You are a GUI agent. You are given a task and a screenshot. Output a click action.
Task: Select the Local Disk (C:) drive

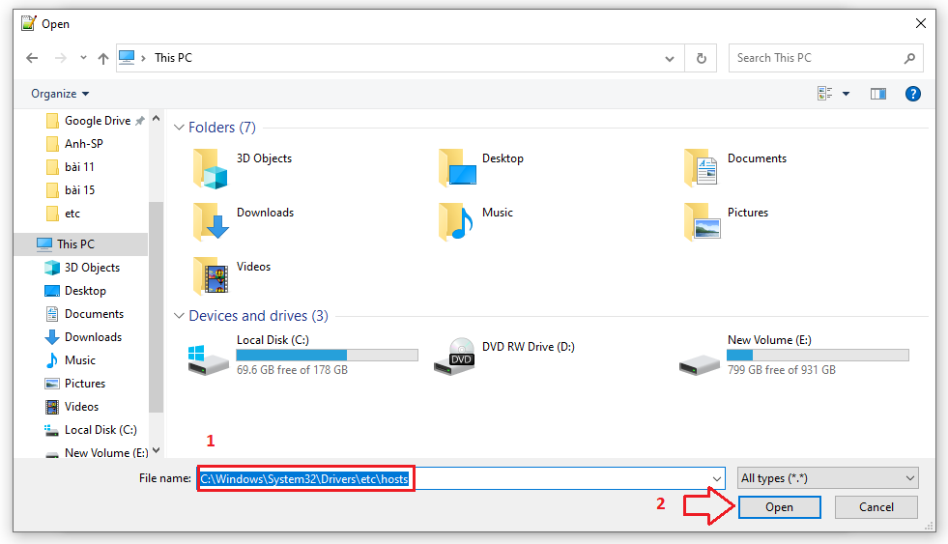click(x=210, y=358)
